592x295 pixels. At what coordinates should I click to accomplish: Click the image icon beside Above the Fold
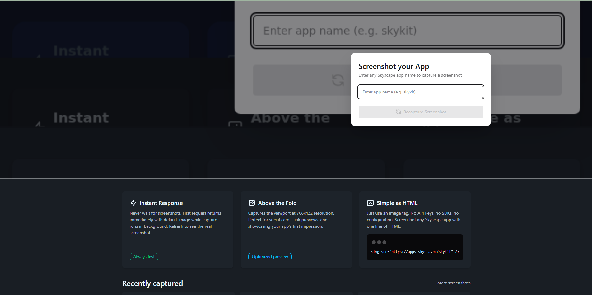pyautogui.click(x=252, y=203)
